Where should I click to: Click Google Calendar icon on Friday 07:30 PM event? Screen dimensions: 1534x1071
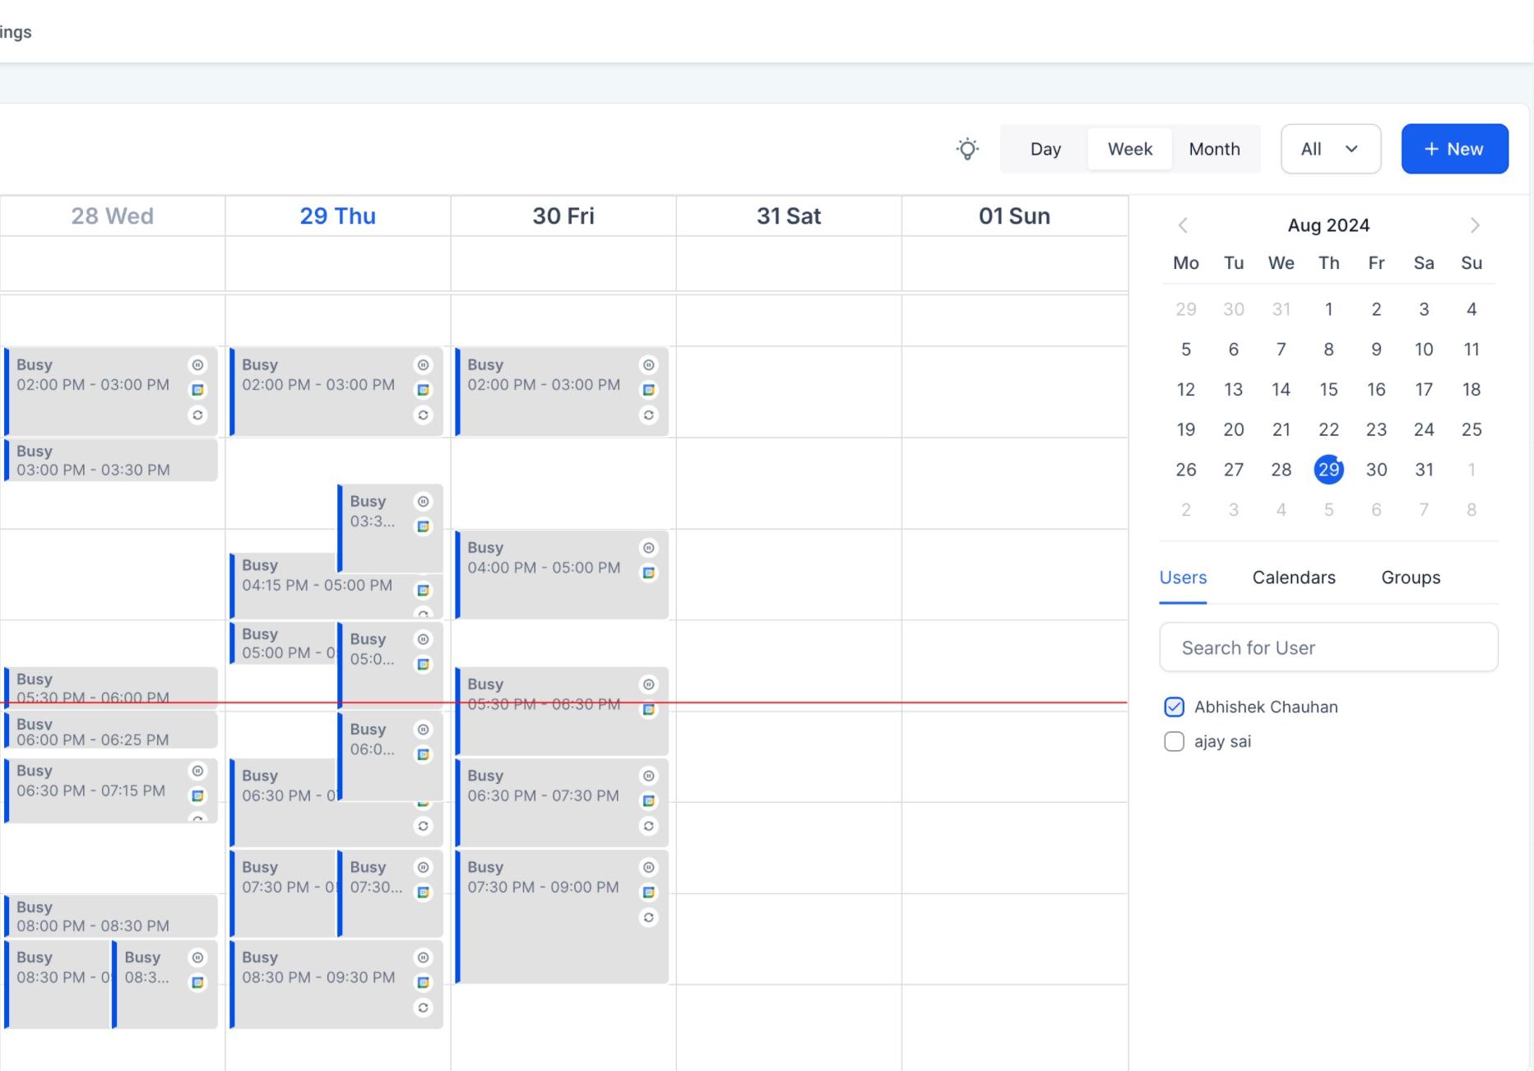click(649, 892)
